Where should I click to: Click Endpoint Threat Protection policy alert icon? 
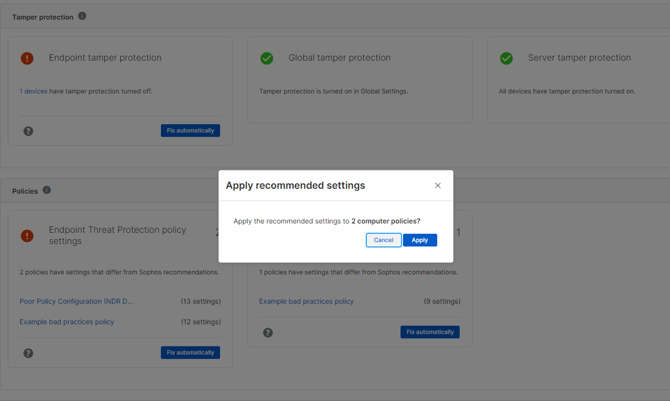(27, 236)
